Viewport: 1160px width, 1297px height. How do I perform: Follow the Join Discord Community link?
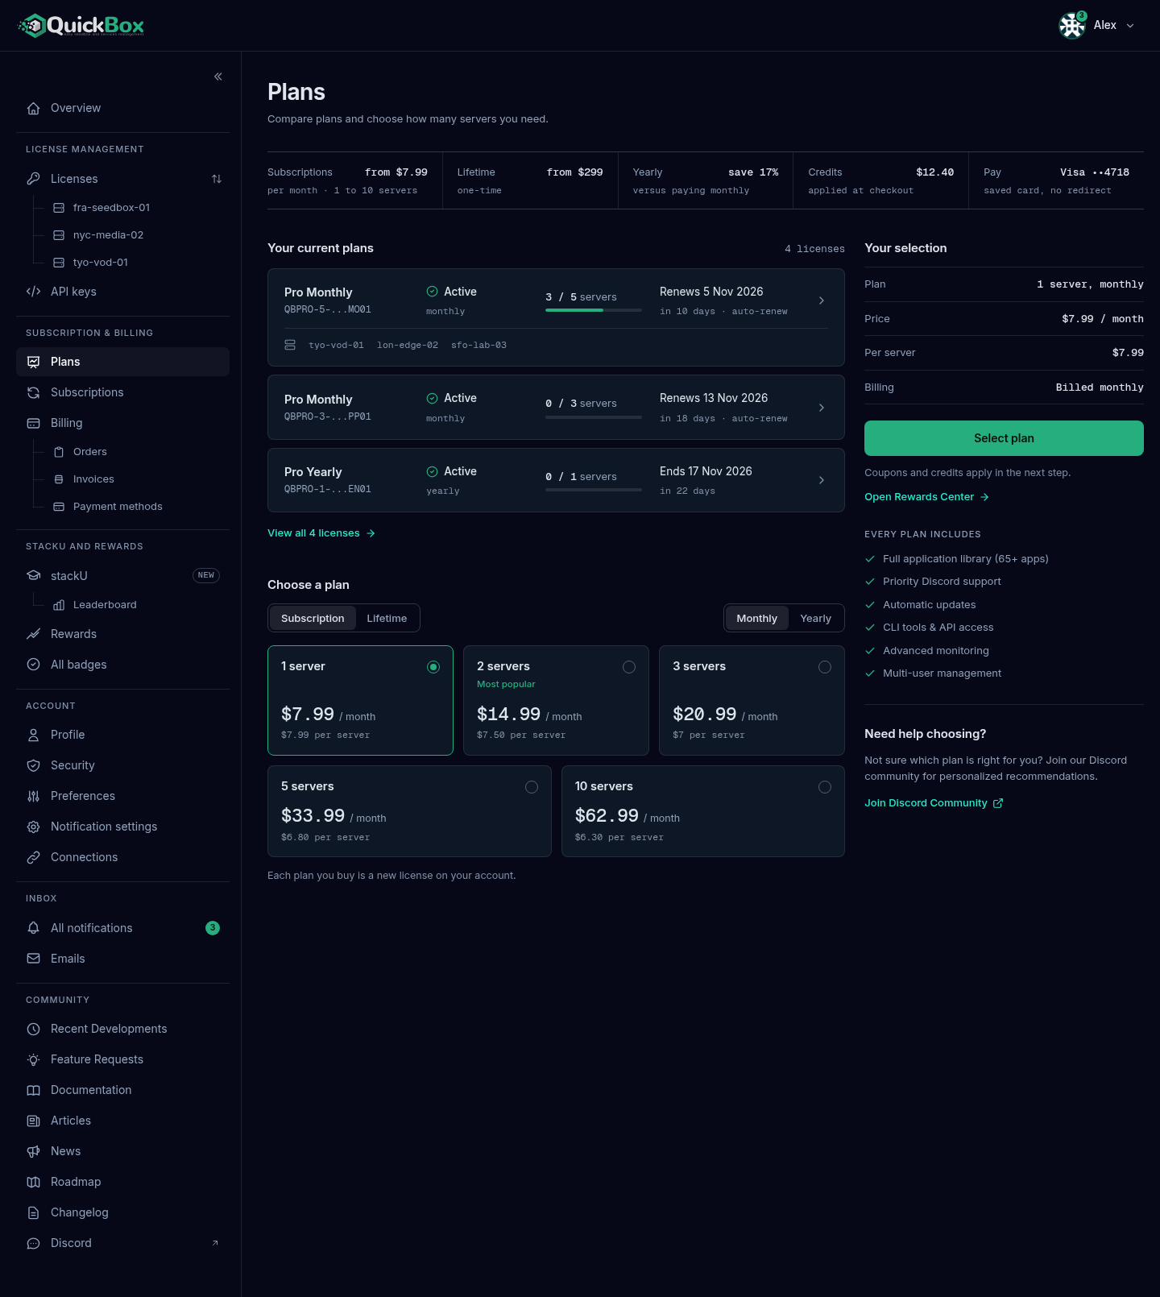(x=934, y=803)
